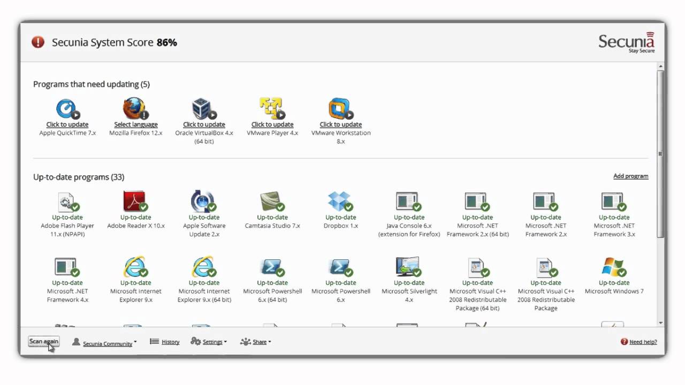Click the Visual C++ 2008 Redistributable Package label
This screenshot has height=385, width=685.
tap(546, 300)
